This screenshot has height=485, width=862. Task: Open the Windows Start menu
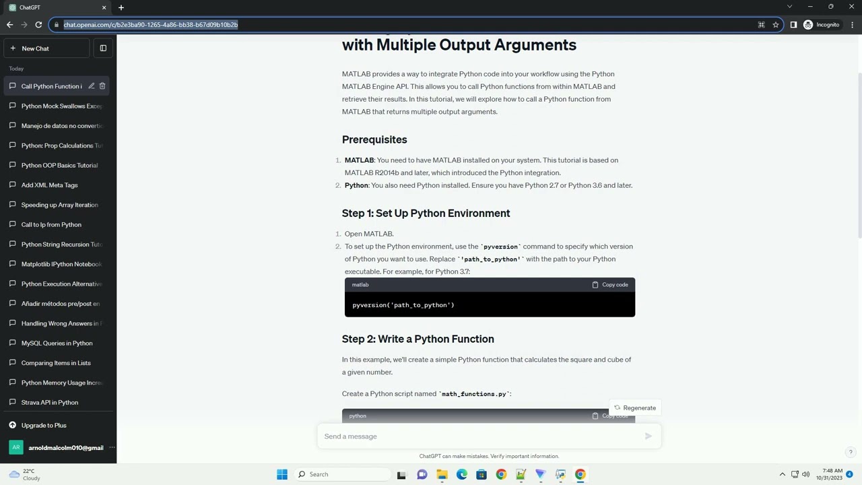tap(282, 474)
